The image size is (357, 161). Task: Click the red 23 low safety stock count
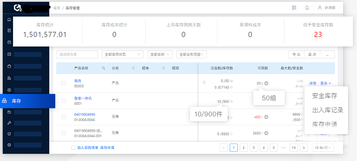coord(318,34)
